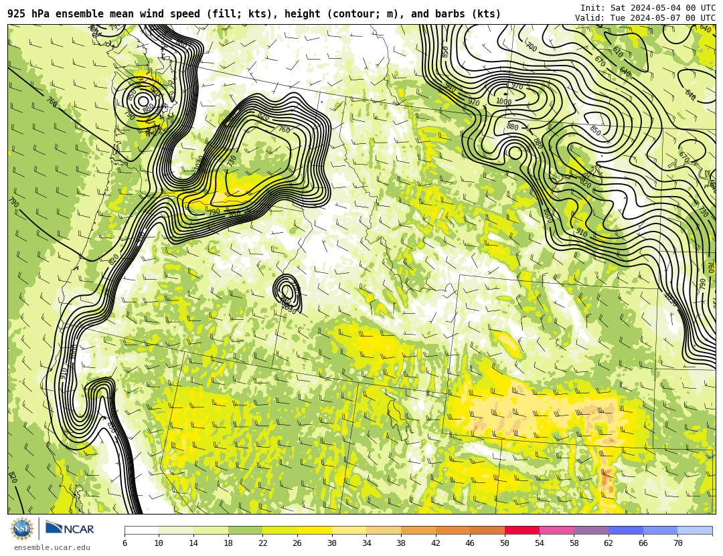This screenshot has width=723, height=556.
Task: Click the NCAR logo
Action: tap(70, 529)
